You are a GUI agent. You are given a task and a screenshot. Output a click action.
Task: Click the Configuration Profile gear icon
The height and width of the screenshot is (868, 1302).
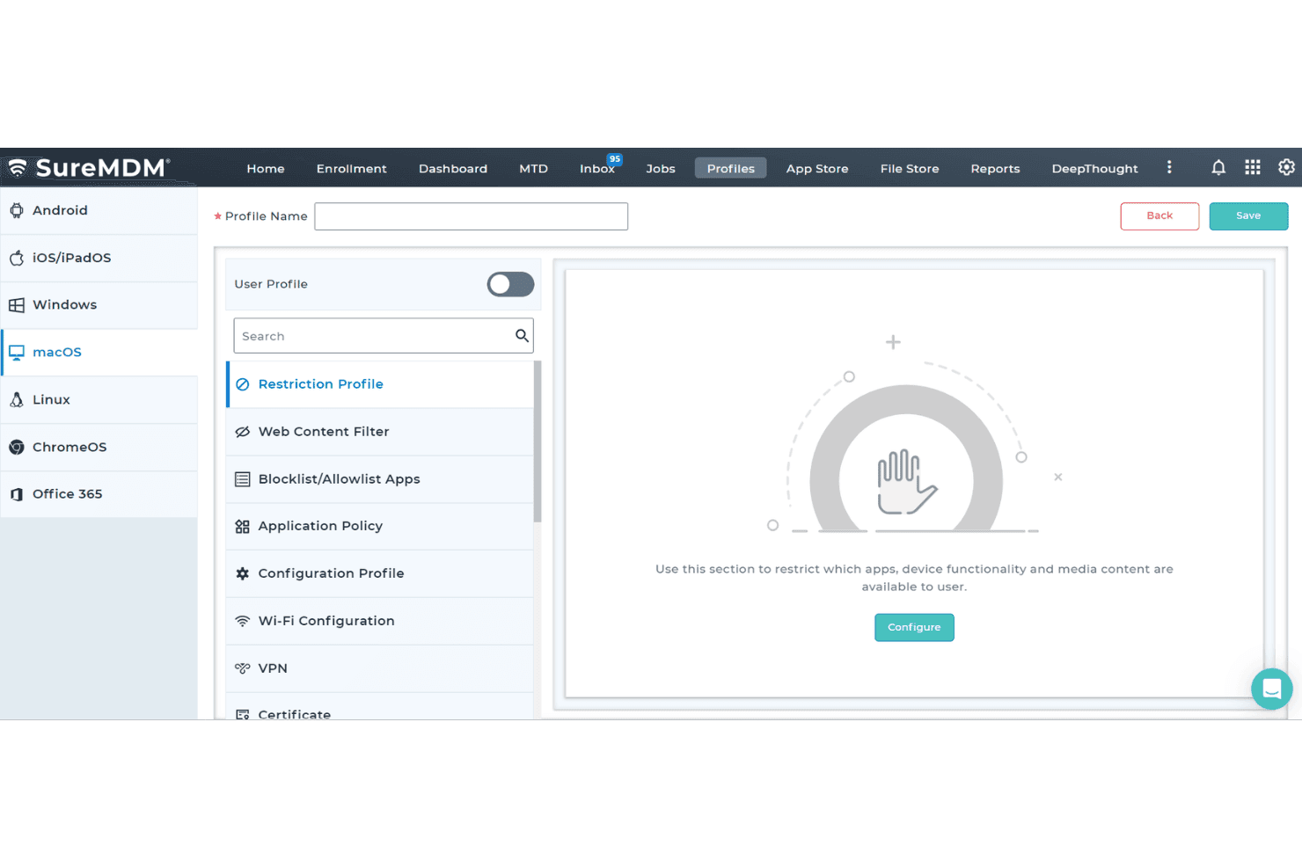243,573
